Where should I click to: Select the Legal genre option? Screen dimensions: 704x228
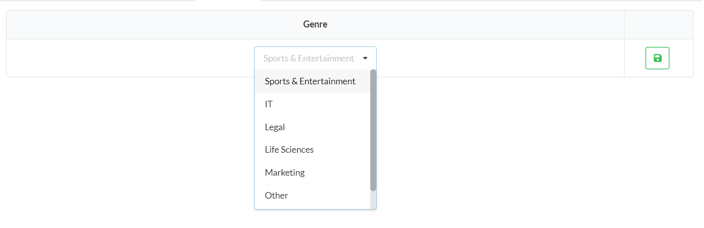(312, 127)
